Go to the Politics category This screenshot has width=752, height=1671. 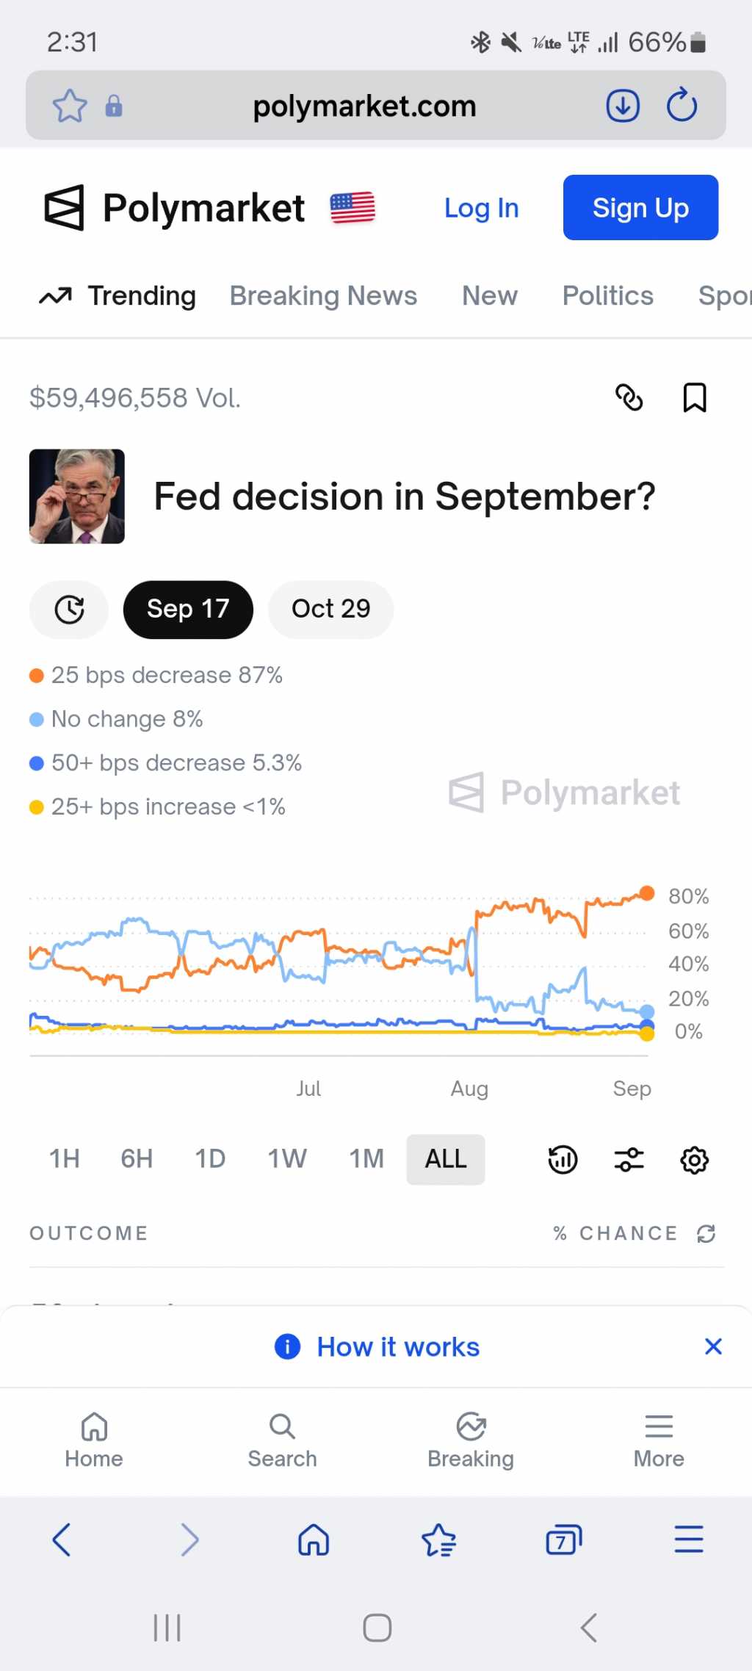coord(607,296)
